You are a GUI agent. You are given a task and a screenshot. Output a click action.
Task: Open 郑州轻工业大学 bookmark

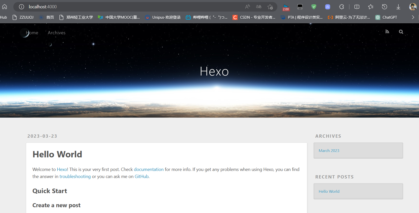click(x=76, y=17)
